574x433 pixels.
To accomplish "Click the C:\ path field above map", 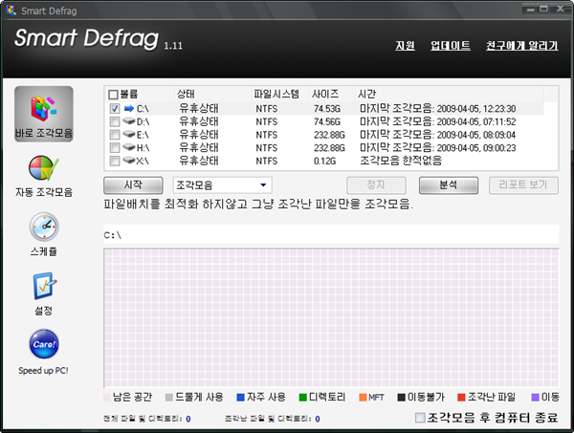I will point(331,235).
